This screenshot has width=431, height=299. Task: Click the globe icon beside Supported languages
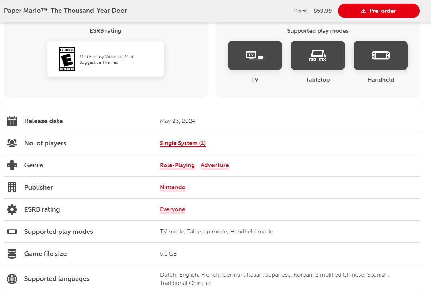point(12,279)
